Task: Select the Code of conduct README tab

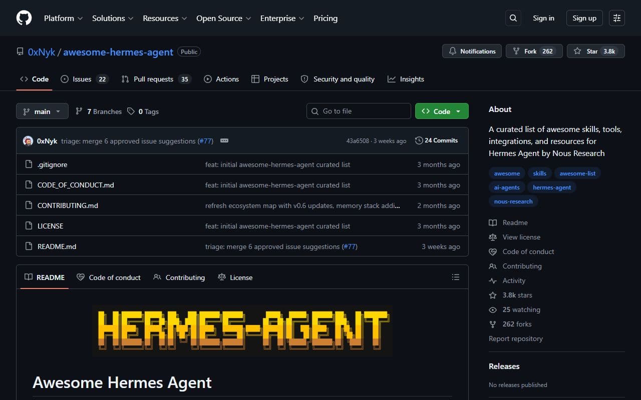Action: [109, 277]
